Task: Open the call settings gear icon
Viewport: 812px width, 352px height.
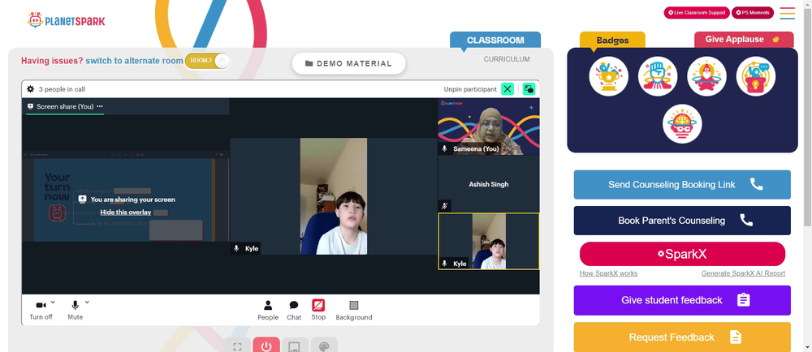Action: [31, 89]
